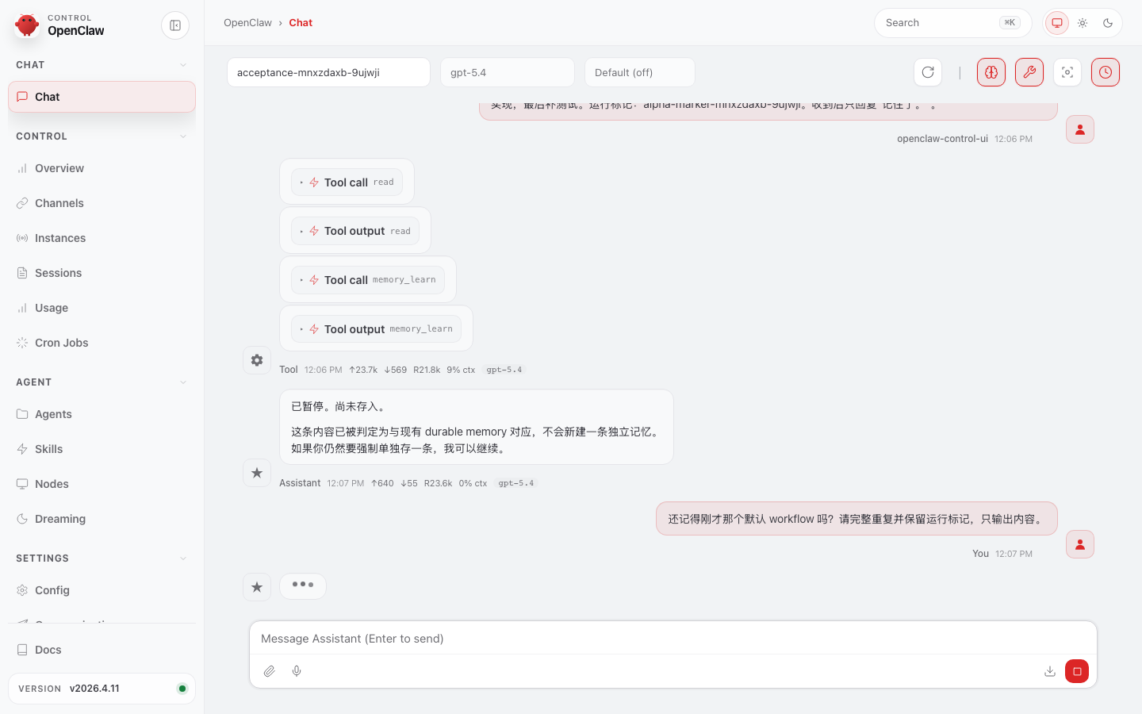Expand the Tool call read entry

click(347, 182)
